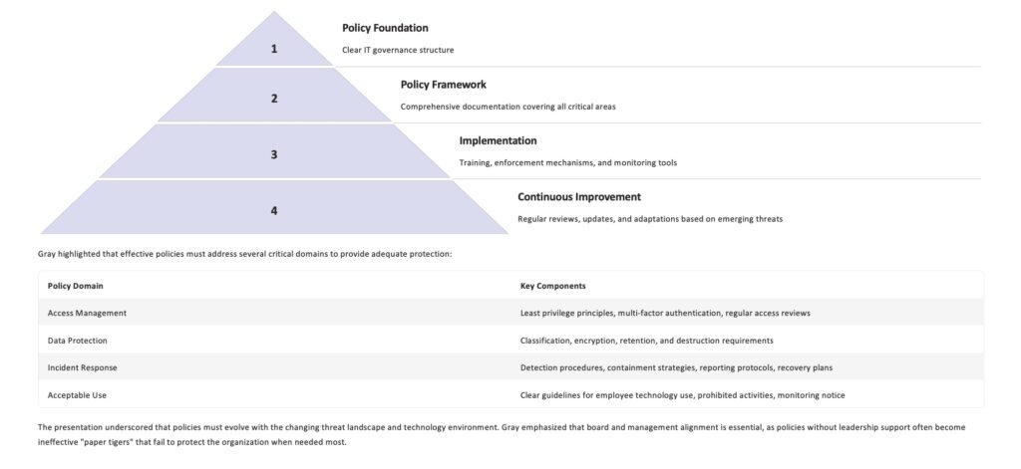1021x469 pixels.
Task: Click the Continuous Improvement heading
Action: [578, 196]
